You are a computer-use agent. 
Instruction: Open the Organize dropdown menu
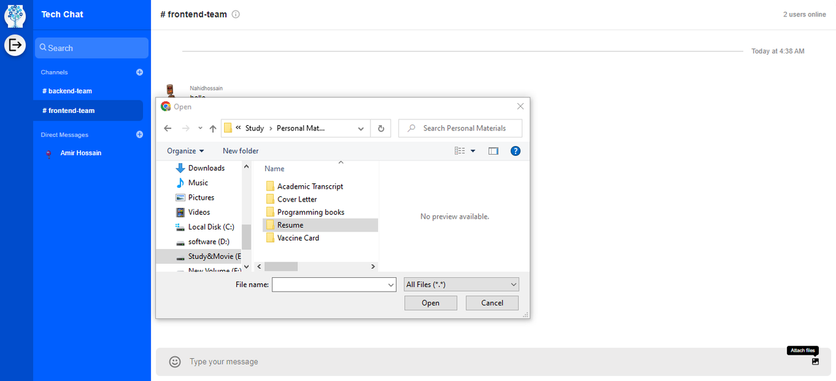(x=185, y=151)
